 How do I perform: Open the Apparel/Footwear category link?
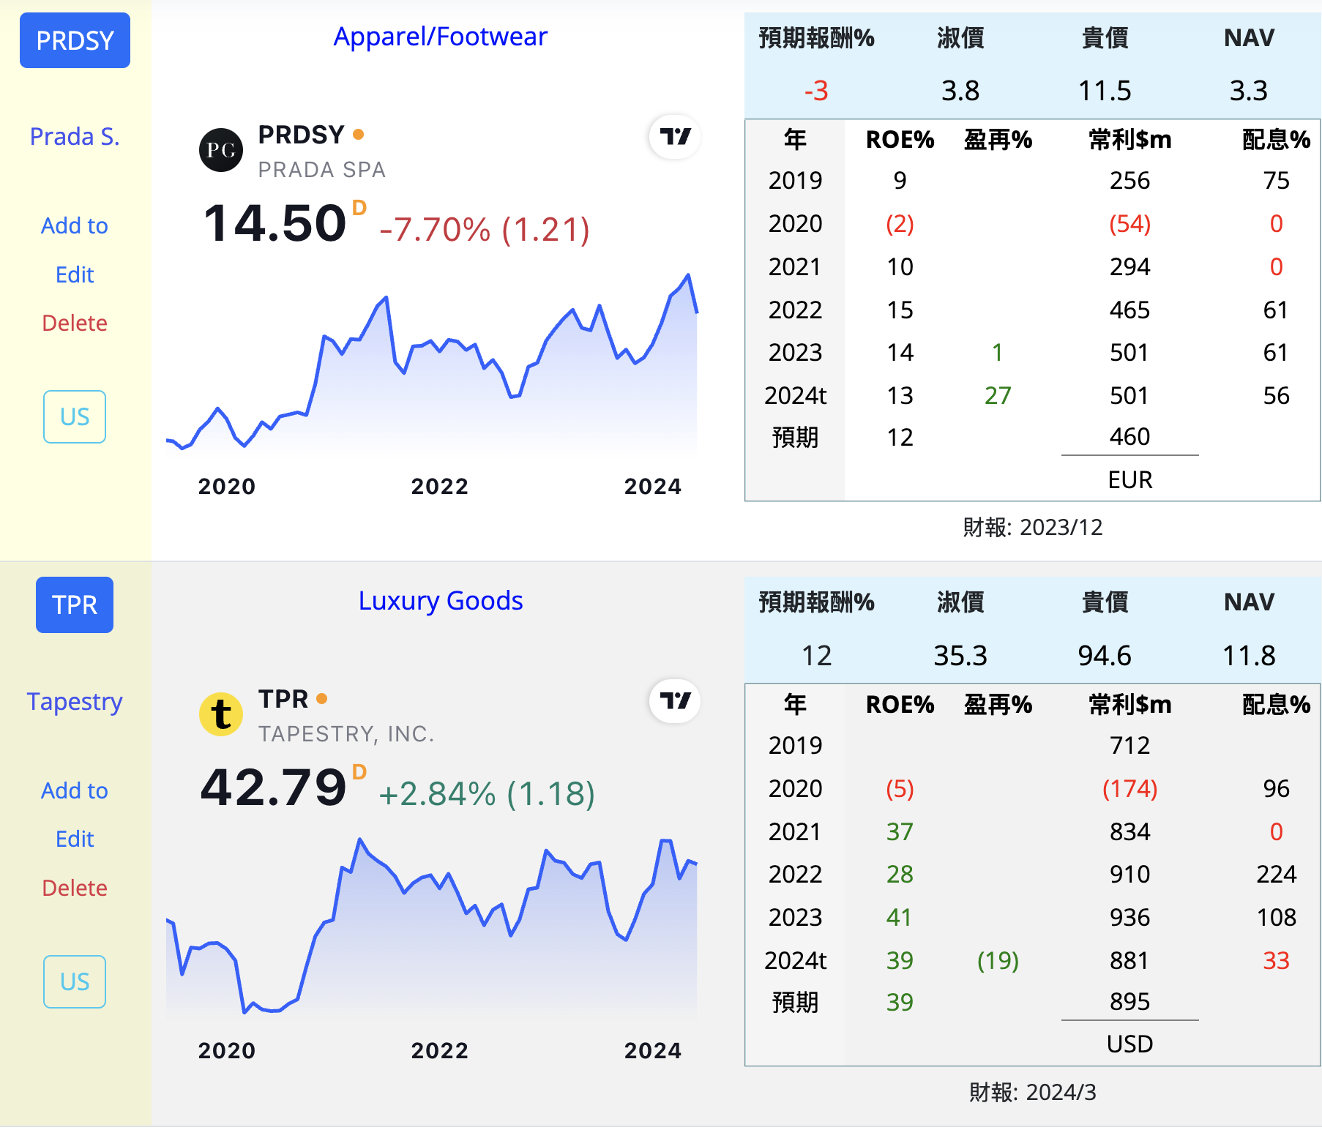coord(441,37)
